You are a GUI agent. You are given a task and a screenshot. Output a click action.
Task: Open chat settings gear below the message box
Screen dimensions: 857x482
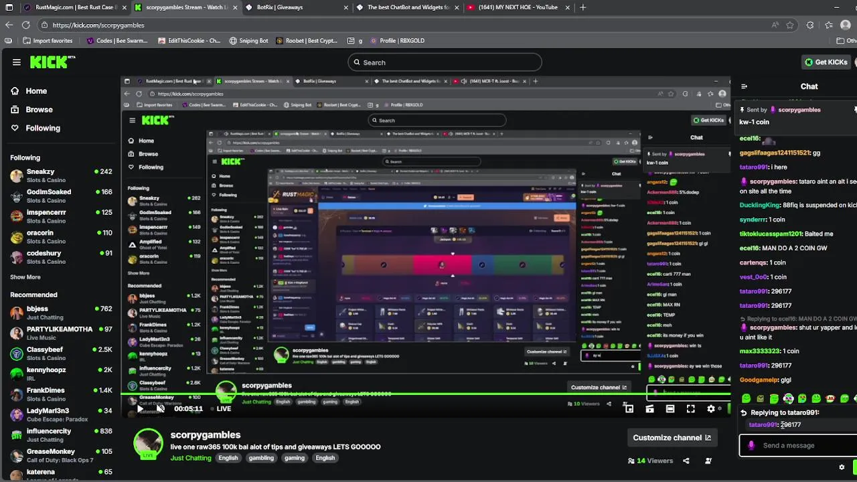pos(842,467)
